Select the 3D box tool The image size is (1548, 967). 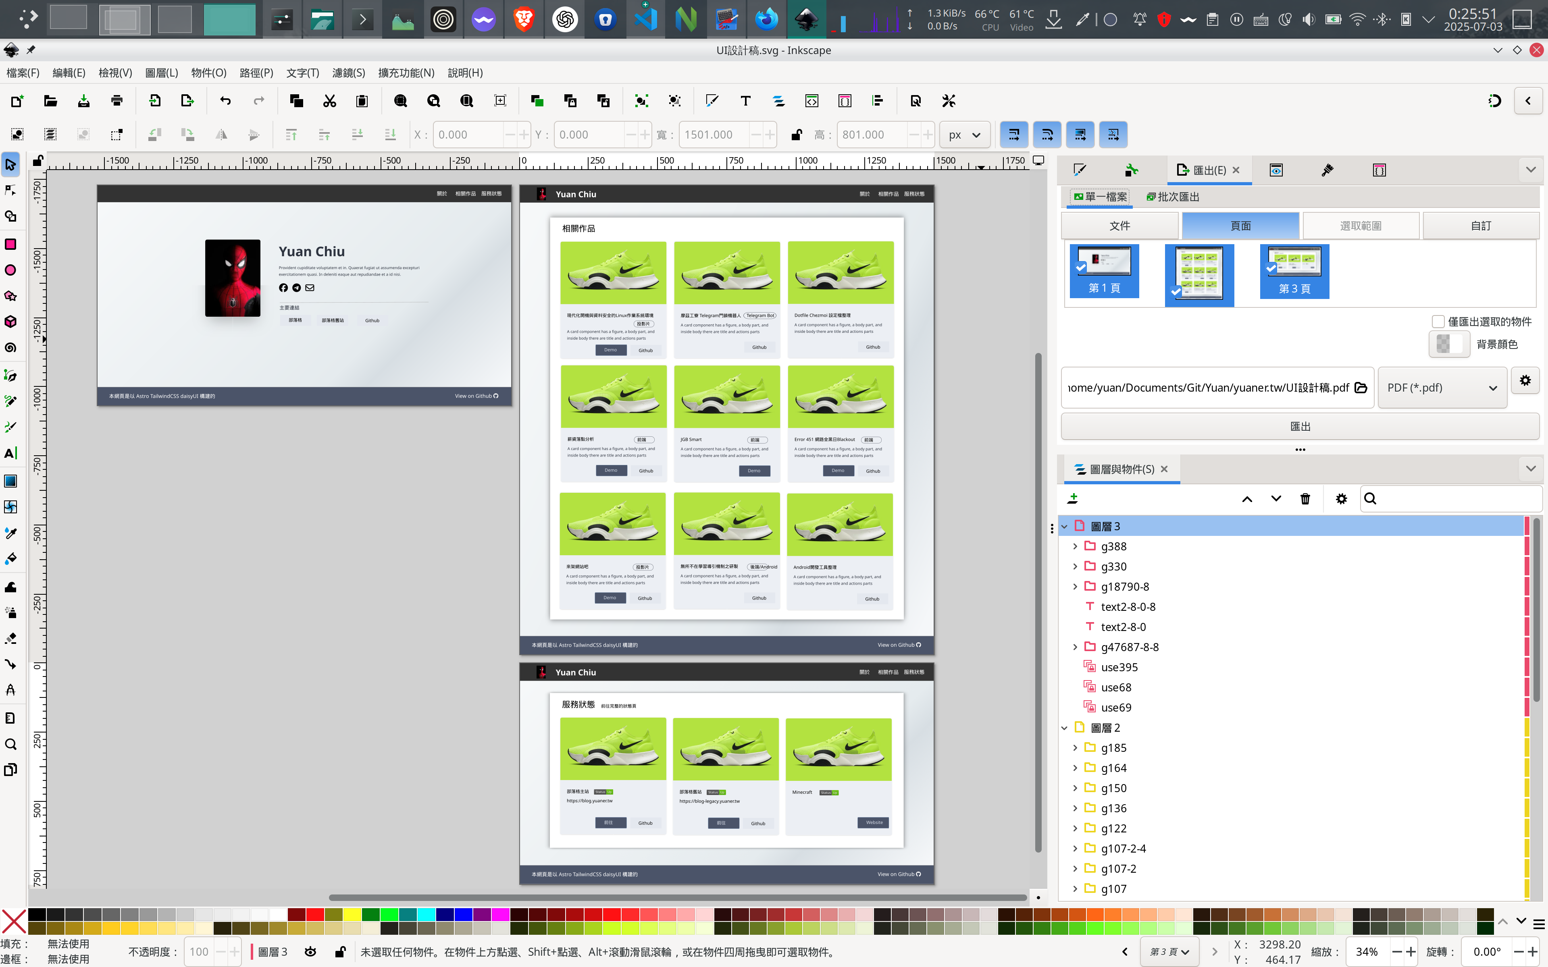[x=11, y=322]
